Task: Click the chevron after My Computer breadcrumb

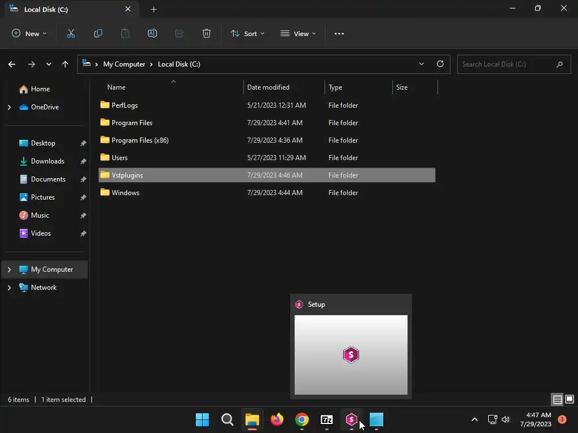Action: 151,64
